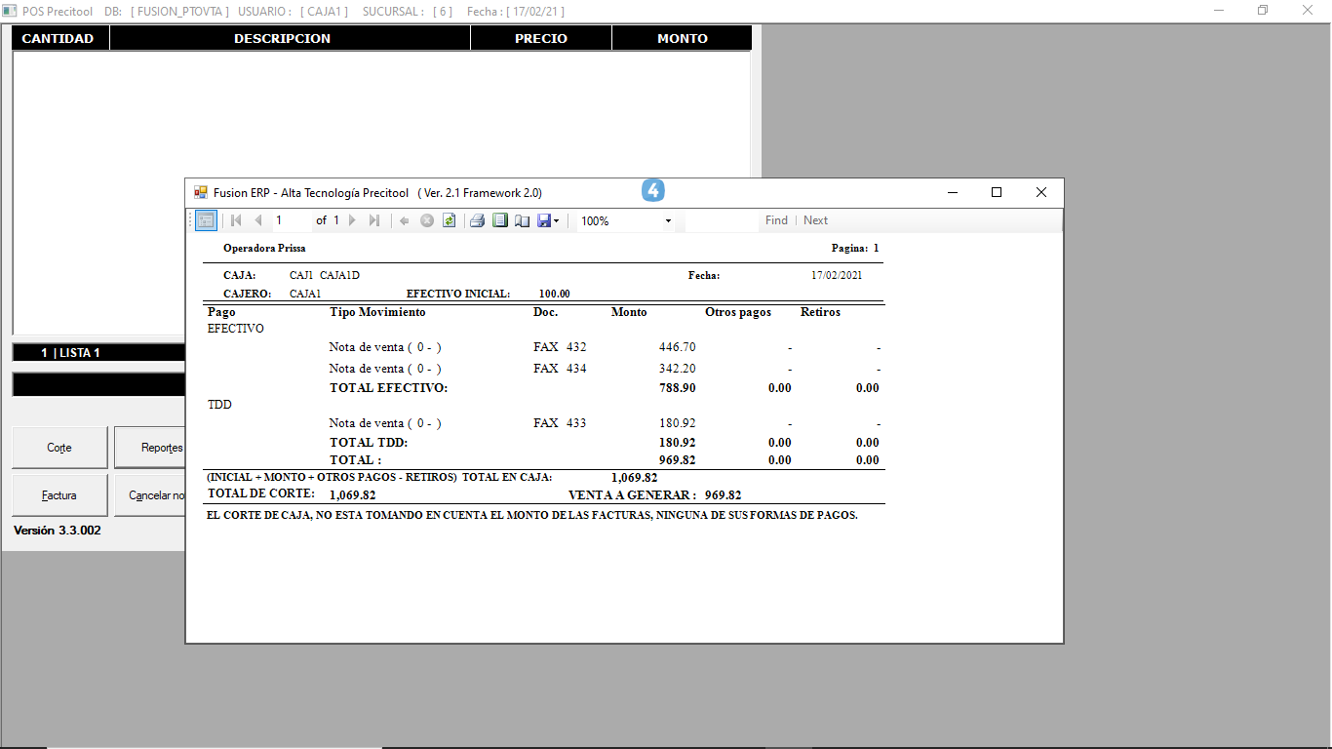This screenshot has width=1332, height=749.
Task: Close the Fusion ERP report window
Action: click(x=1041, y=192)
